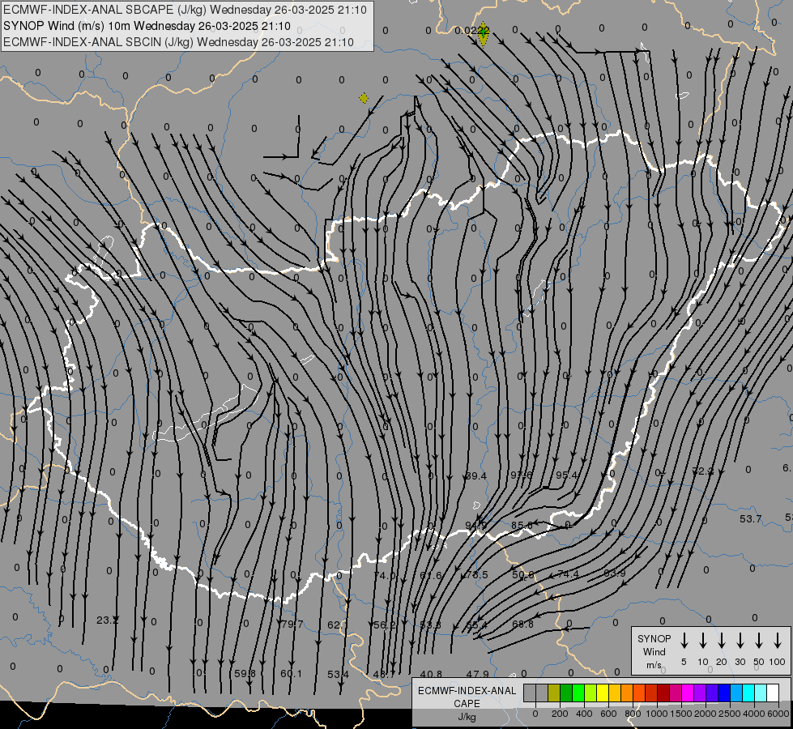Click the 10 m/s wind arrow in legend

[702, 640]
